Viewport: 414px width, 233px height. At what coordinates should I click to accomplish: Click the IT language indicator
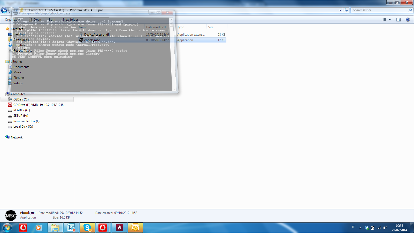[353, 227]
